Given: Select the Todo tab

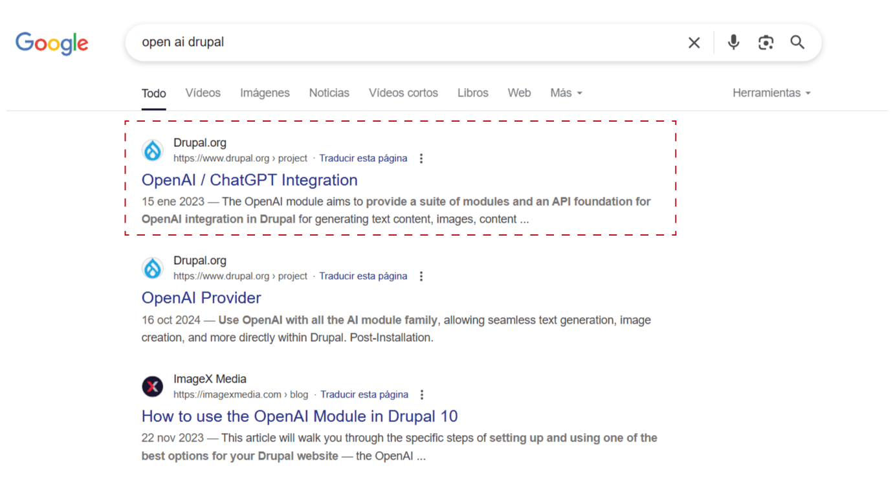Looking at the screenshot, I should coord(154,93).
